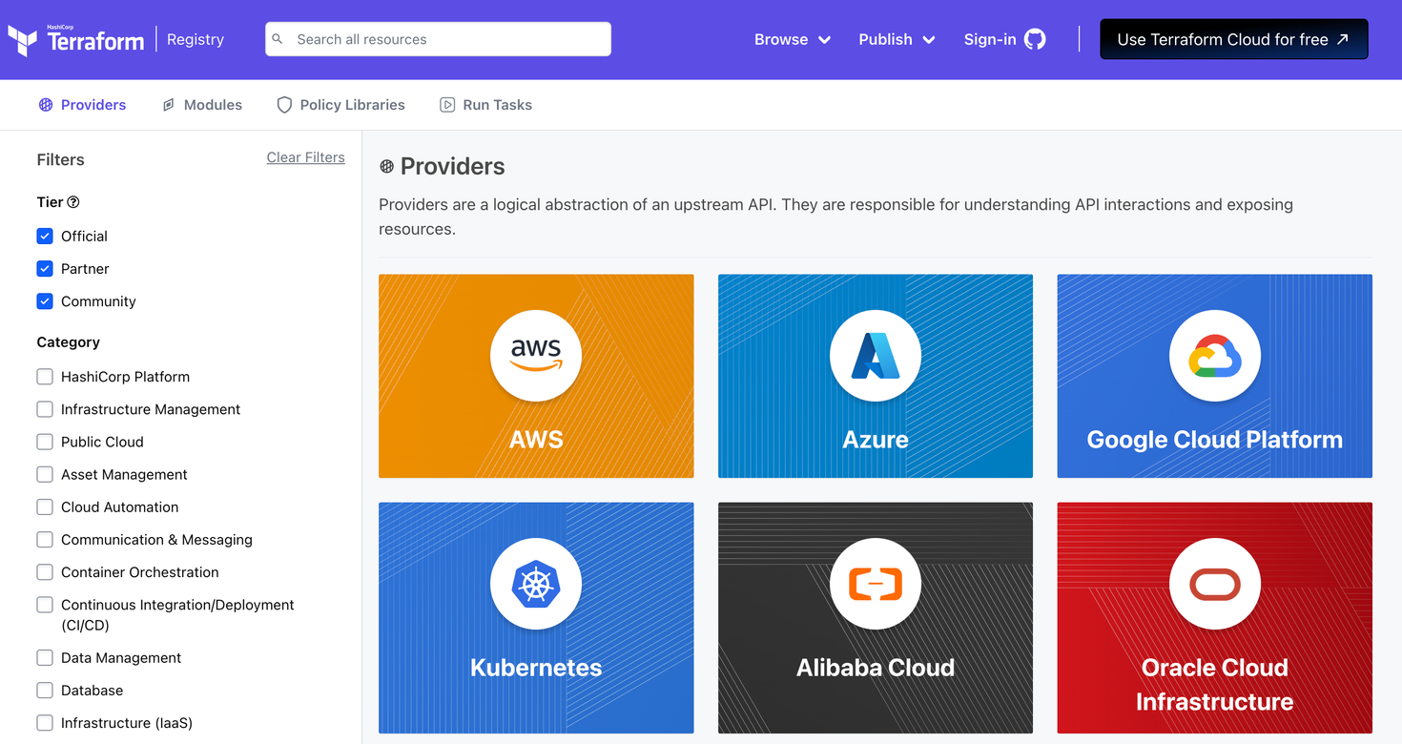Click the globe icon beside Providers heading
1402x744 pixels.
386,166
